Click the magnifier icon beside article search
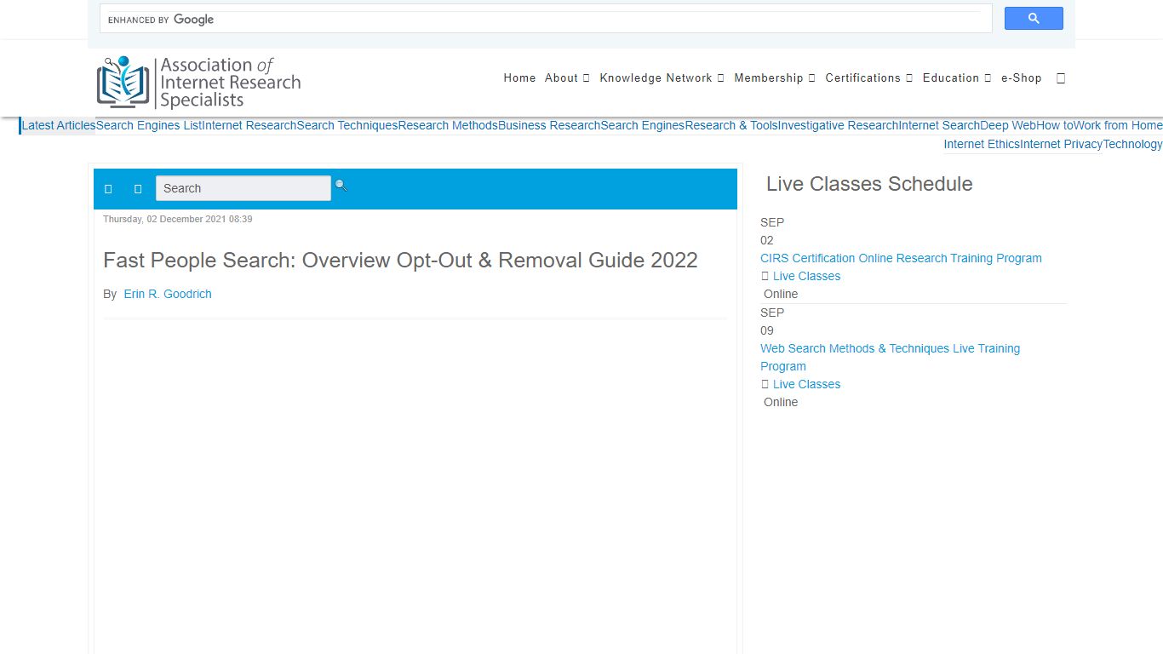The height and width of the screenshot is (654, 1163). point(341,185)
